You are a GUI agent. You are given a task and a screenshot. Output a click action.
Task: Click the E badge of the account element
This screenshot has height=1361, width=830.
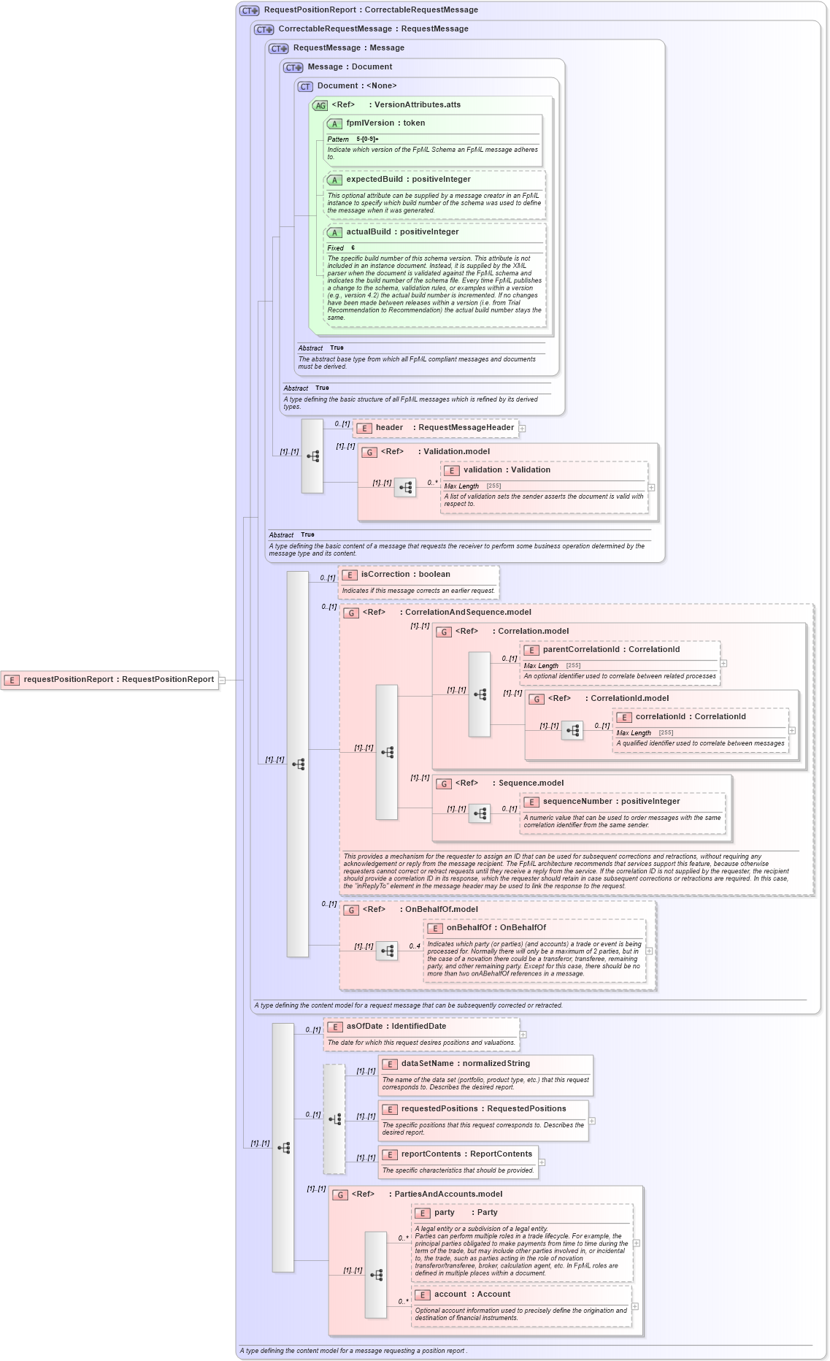tap(423, 1295)
